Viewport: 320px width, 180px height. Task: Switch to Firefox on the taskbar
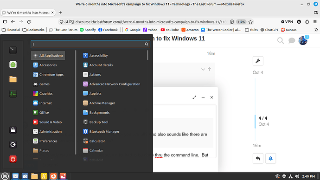tap(53, 176)
